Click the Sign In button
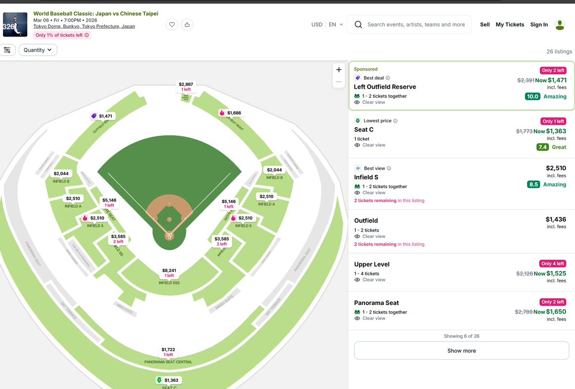 click(x=539, y=24)
